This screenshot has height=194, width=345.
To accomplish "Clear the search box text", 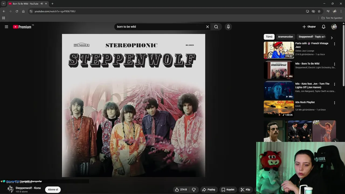I will pos(207,27).
